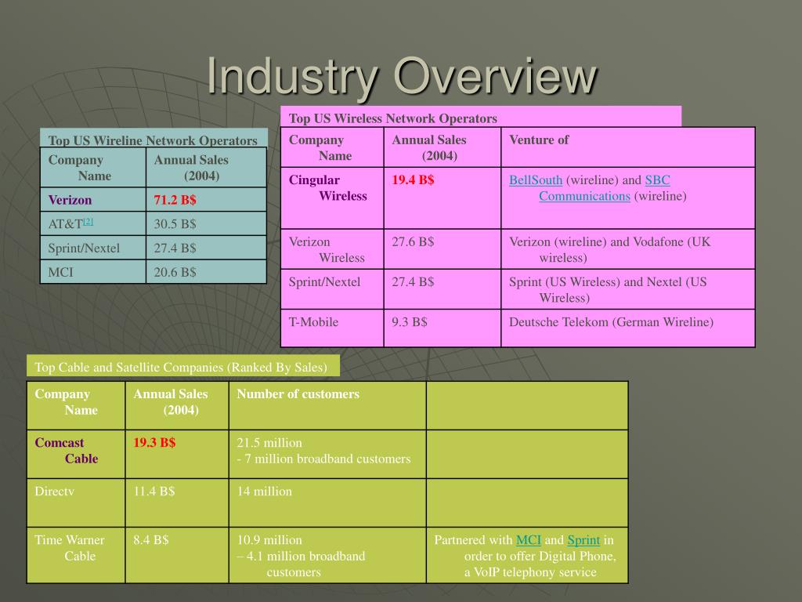Click the Top US Wireless Network Operators heading
The width and height of the screenshot is (802, 602).
pos(393,118)
